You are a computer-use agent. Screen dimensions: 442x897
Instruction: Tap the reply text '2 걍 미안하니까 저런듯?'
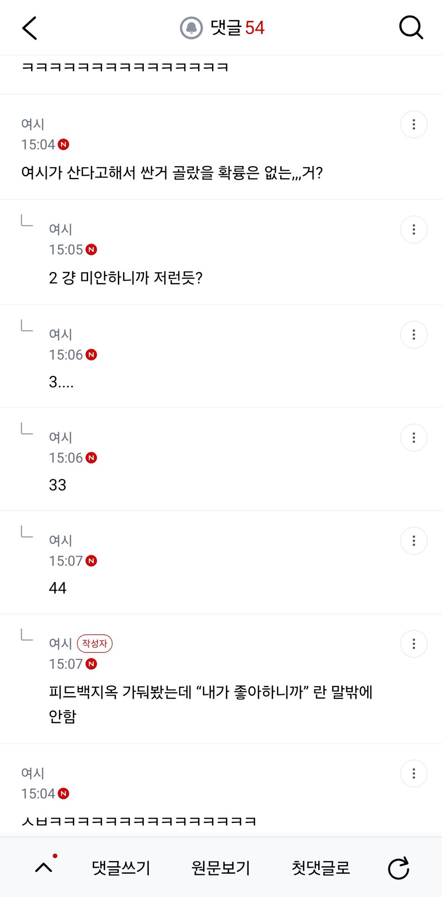point(126,278)
